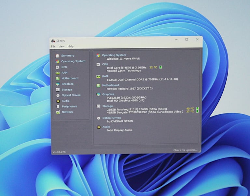Click the Windows flag icon beside Operating System heading

click(98, 55)
